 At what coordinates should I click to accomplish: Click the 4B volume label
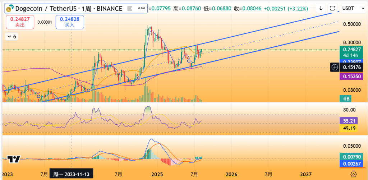click(345, 98)
